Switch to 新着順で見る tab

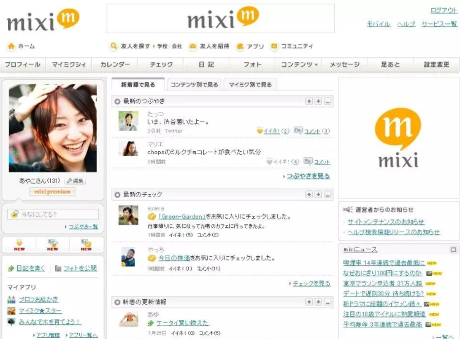(x=138, y=85)
